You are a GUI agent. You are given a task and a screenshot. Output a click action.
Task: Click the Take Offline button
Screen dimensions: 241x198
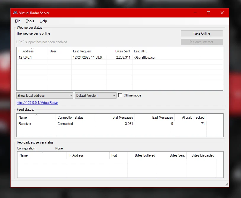pyautogui.click(x=201, y=33)
